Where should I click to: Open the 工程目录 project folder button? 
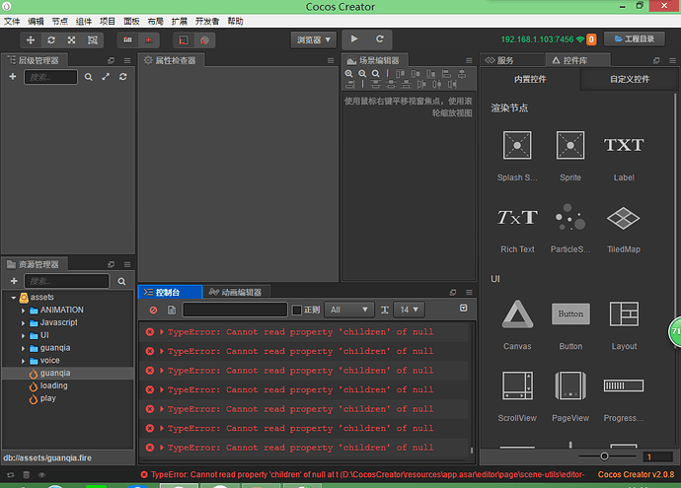point(635,39)
